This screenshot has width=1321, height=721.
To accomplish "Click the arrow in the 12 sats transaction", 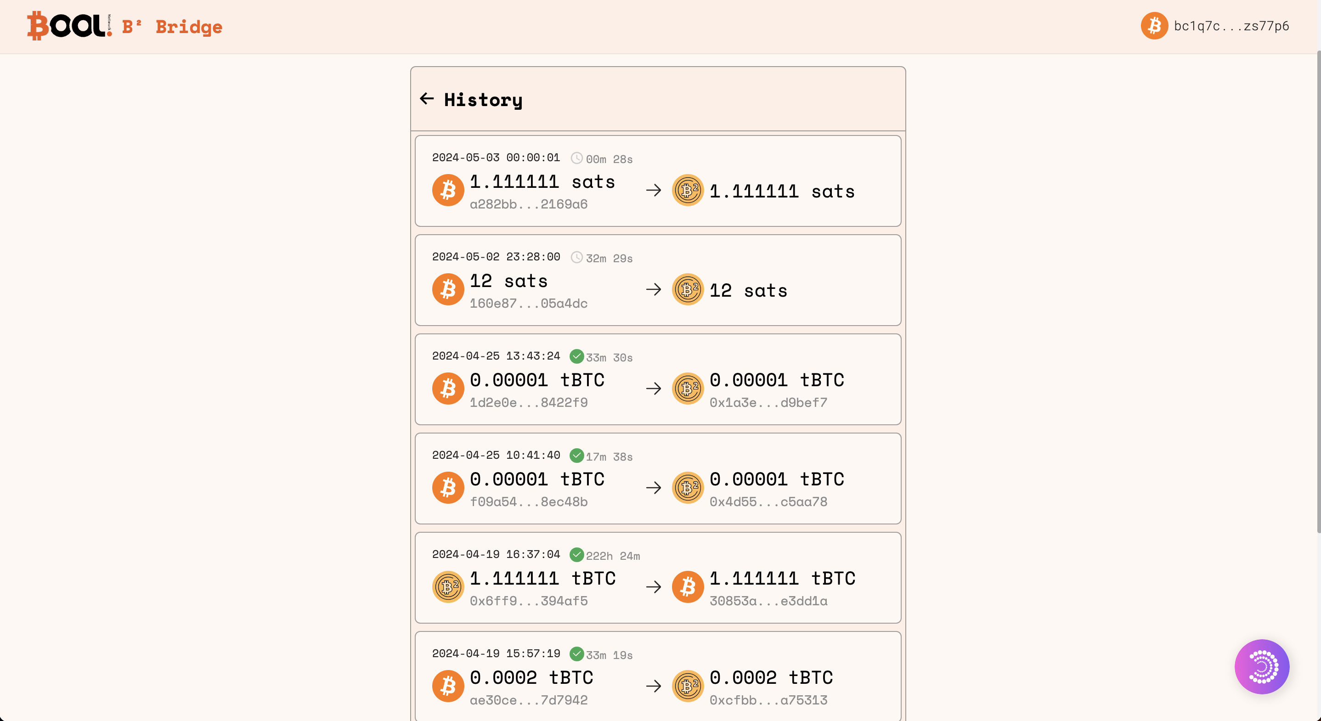I will [653, 290].
